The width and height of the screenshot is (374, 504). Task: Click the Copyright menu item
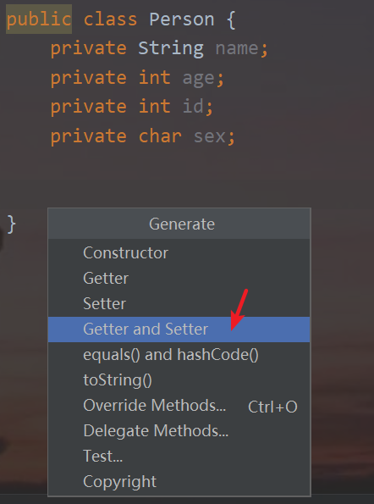click(179, 482)
